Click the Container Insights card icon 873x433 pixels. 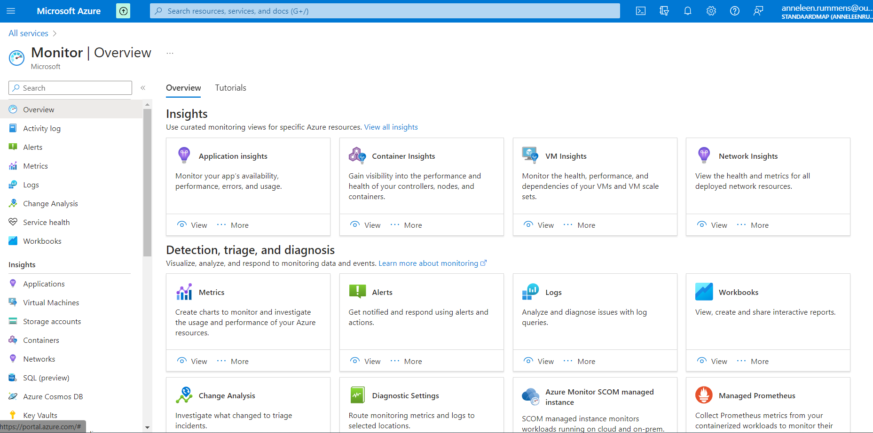[357, 155]
